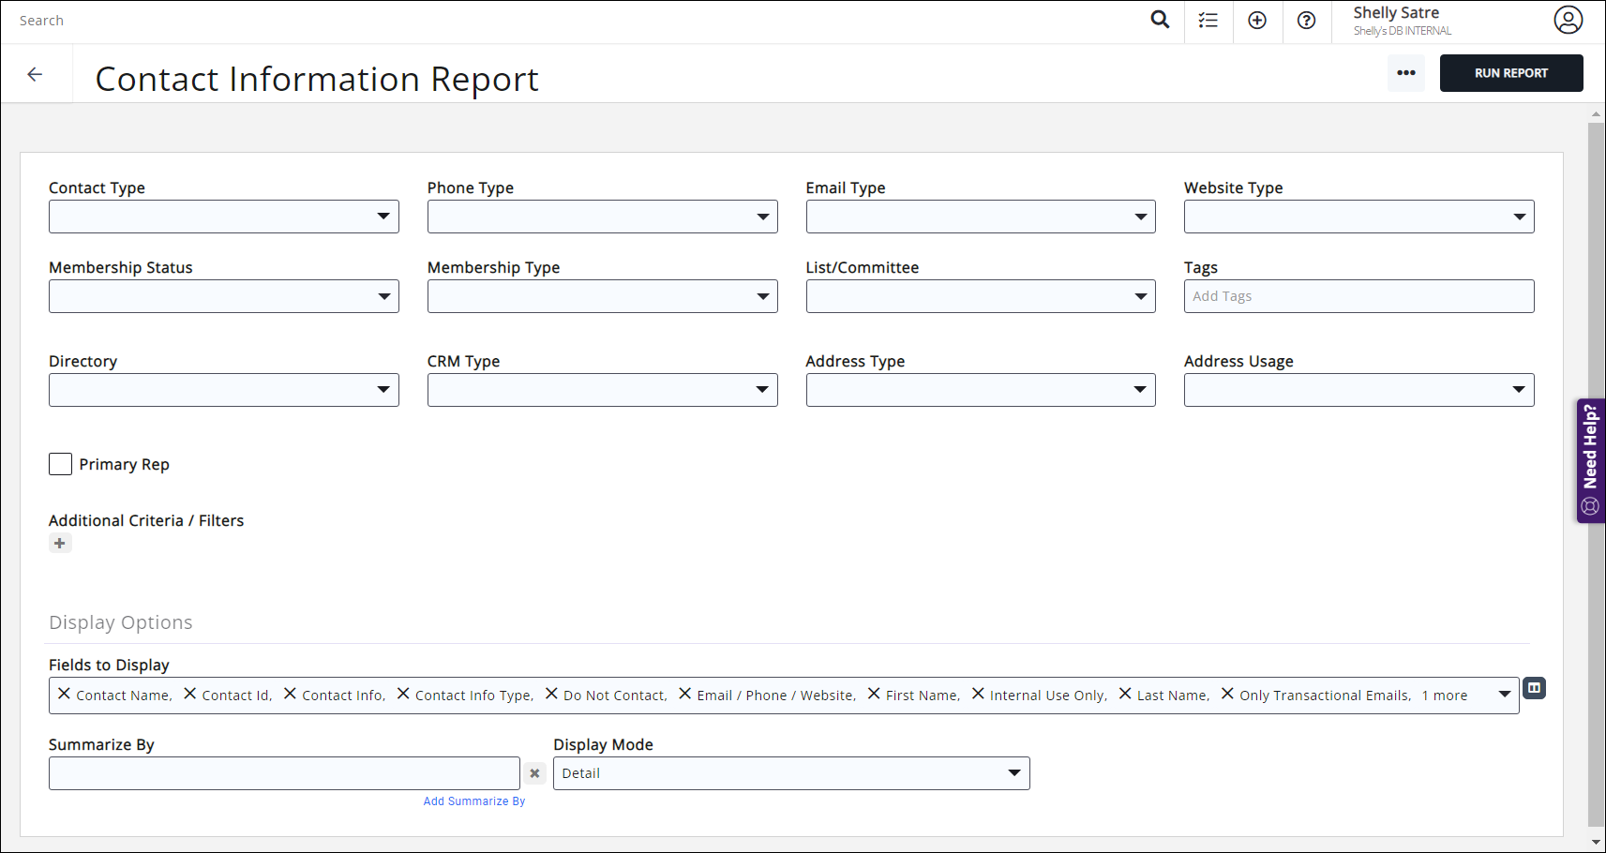Open the field column chooser icon
The height and width of the screenshot is (853, 1606).
pos(1534,688)
